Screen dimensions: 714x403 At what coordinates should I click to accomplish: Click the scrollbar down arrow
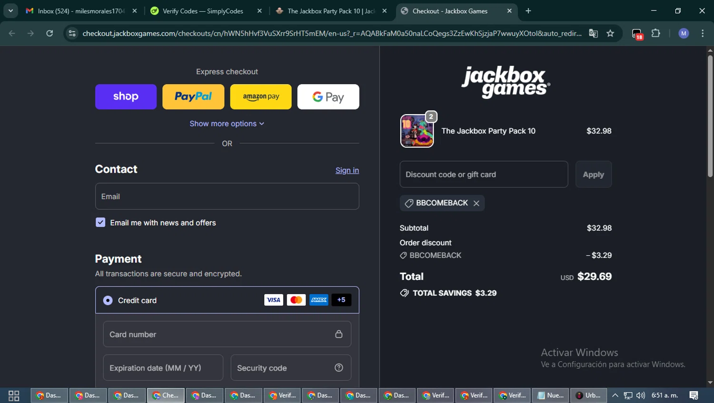710,383
